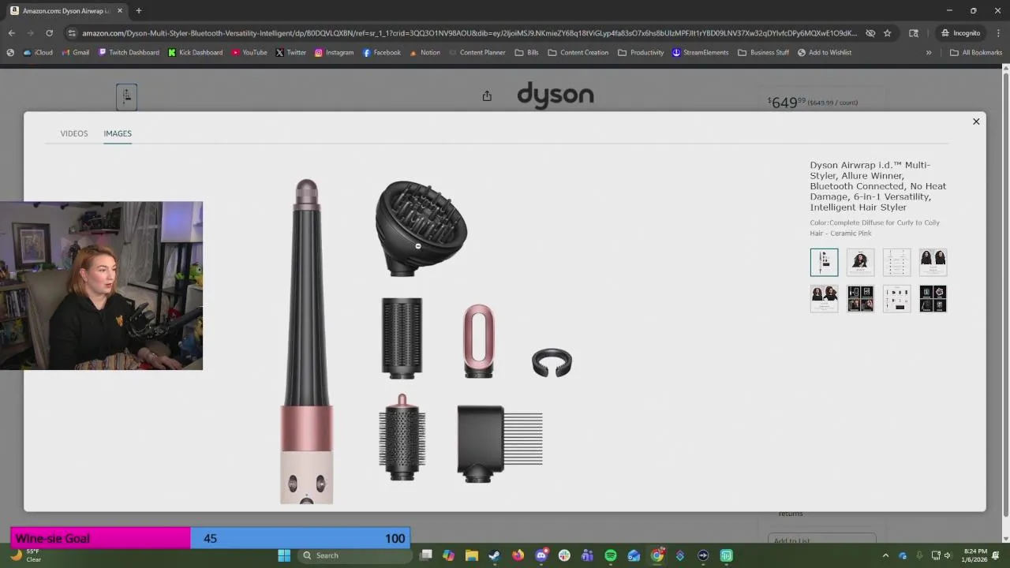Open Firefox from the taskbar
The image size is (1010, 568).
pyautogui.click(x=518, y=555)
